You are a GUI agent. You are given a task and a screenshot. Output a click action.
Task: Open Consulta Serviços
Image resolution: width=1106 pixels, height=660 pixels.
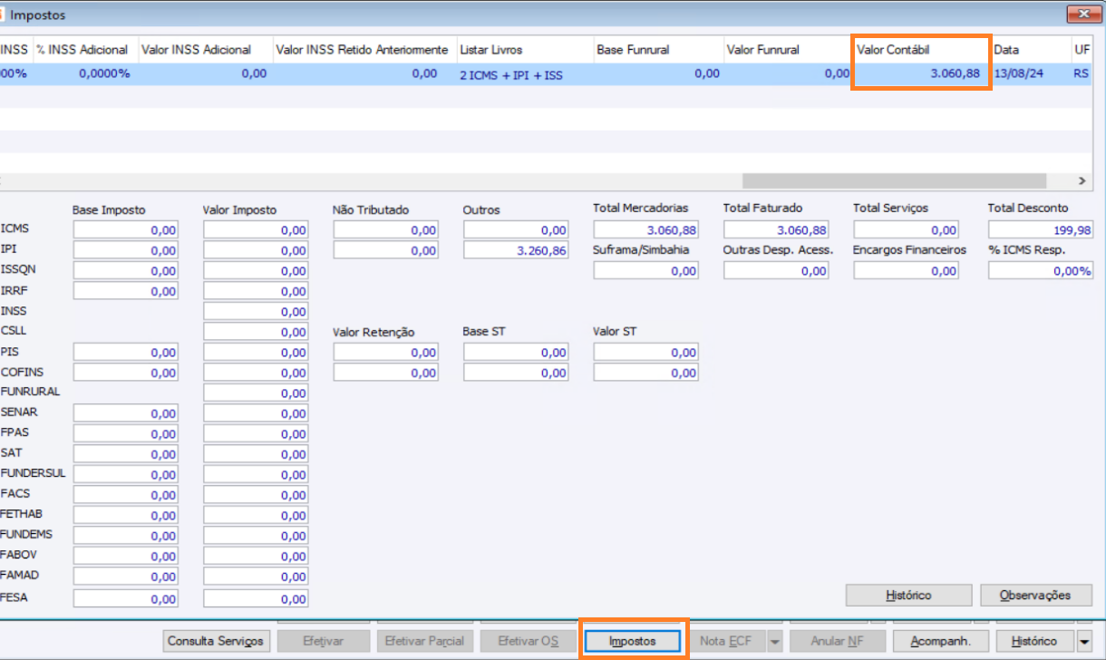click(x=217, y=641)
